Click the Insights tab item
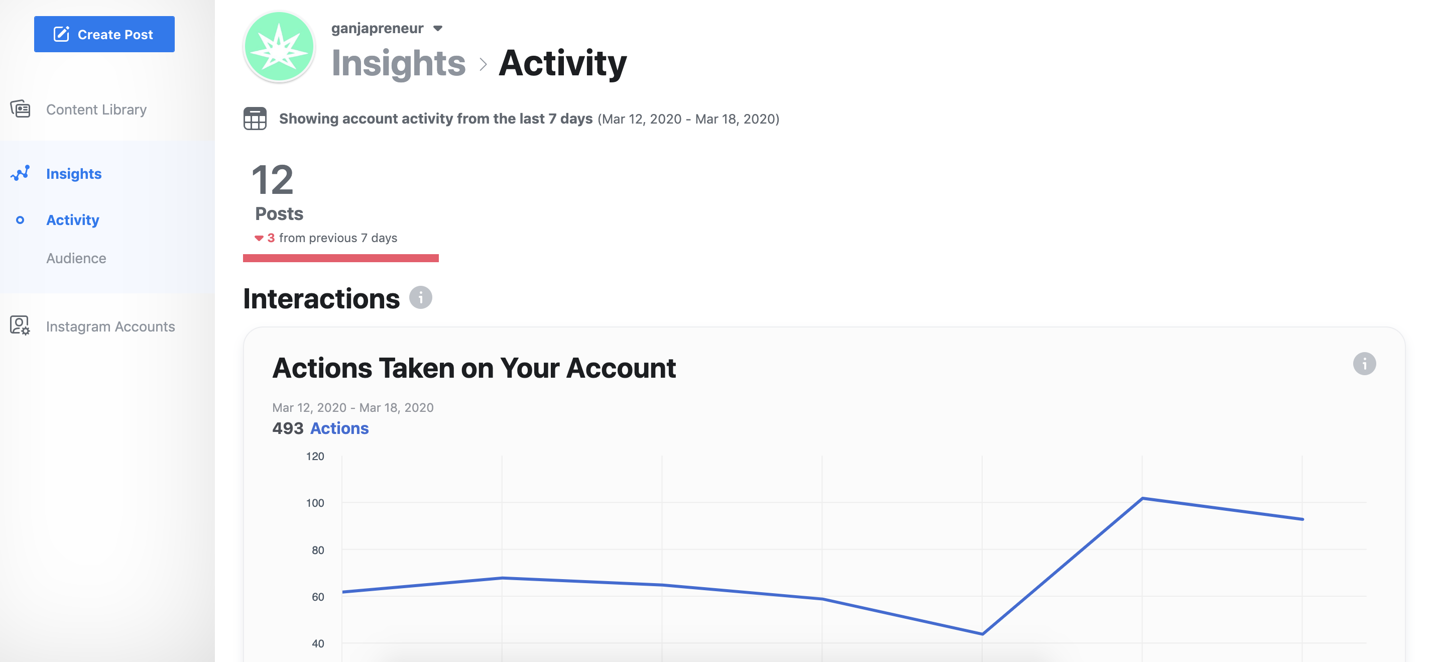Screen dimensions: 1431x662 coord(73,173)
